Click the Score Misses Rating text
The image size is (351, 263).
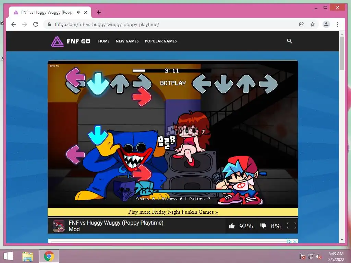(x=173, y=199)
